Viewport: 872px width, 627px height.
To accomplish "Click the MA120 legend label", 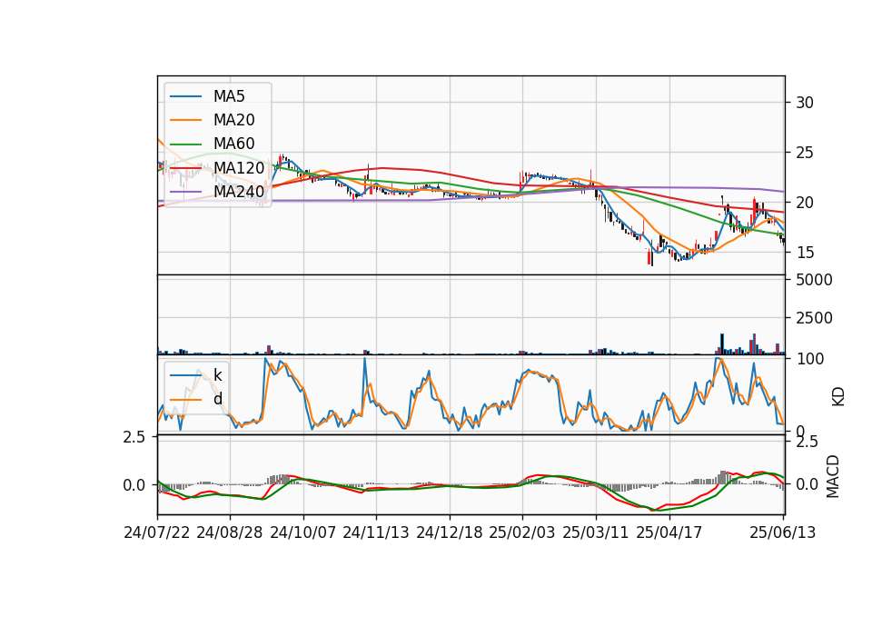I will point(239,167).
